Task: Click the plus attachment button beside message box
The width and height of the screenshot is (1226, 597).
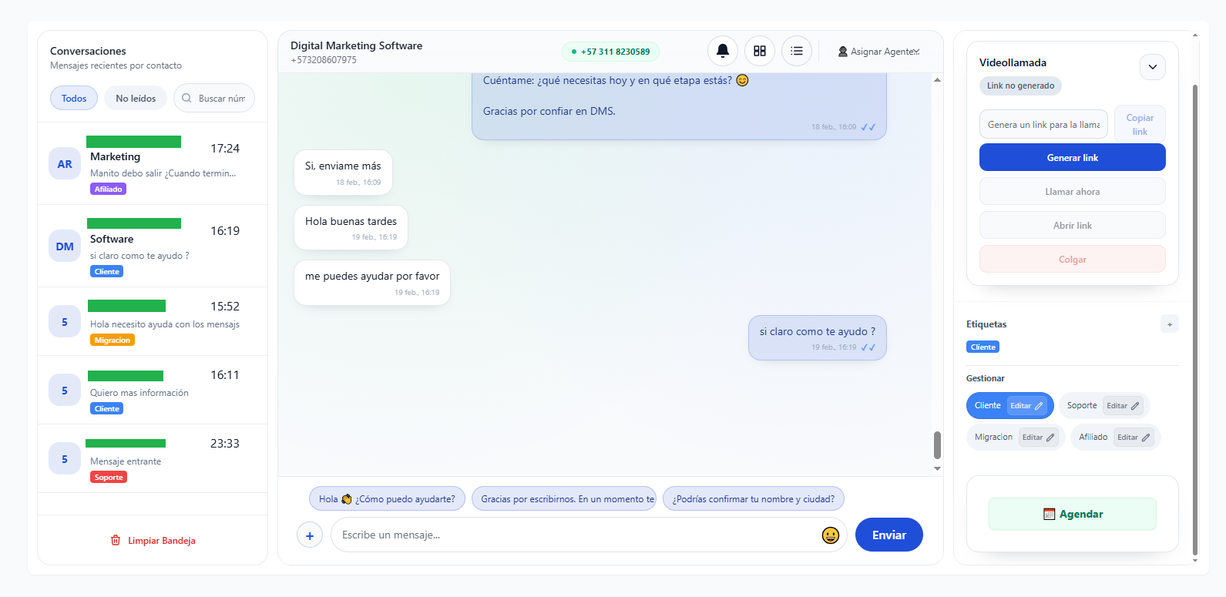Action: click(310, 535)
